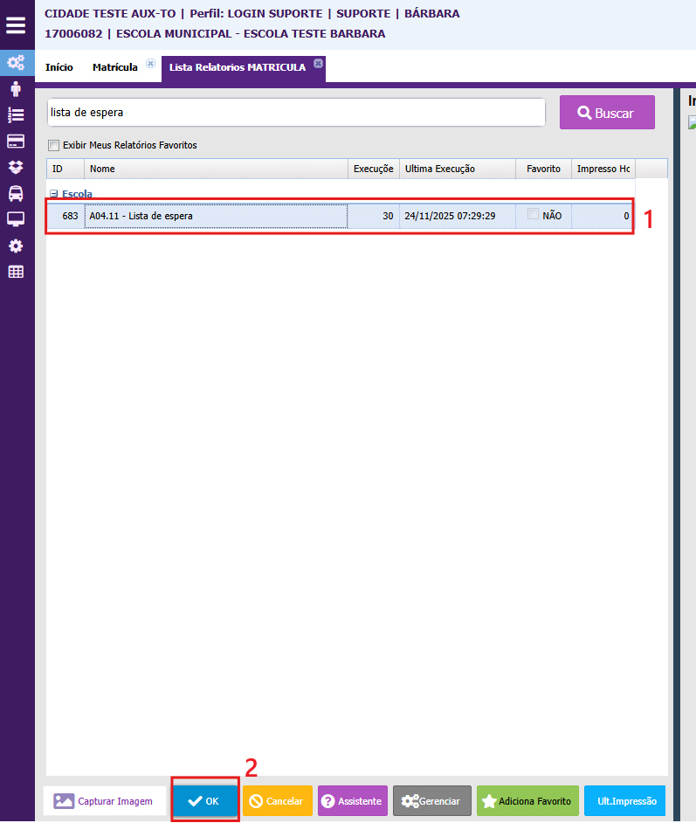Click the double-gears sidebar icon
The image size is (696, 823).
[x=16, y=63]
